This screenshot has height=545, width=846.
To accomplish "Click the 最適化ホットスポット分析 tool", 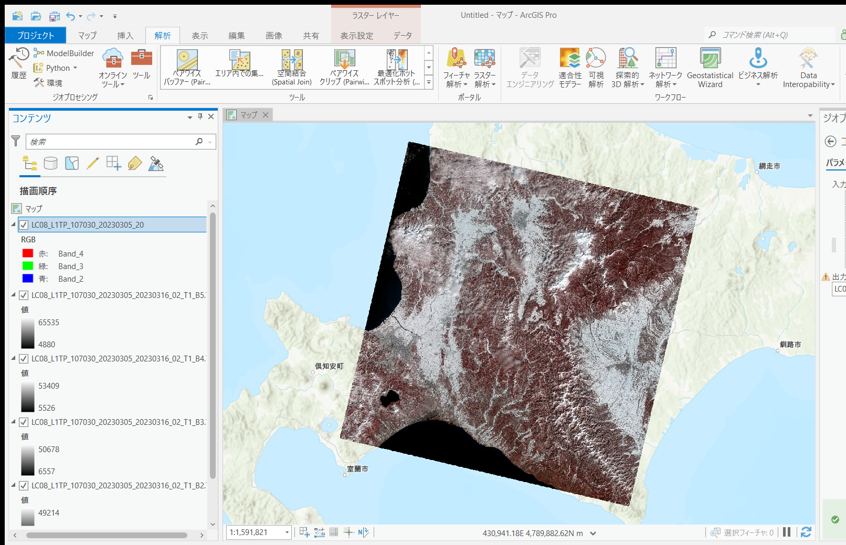I will point(397,67).
